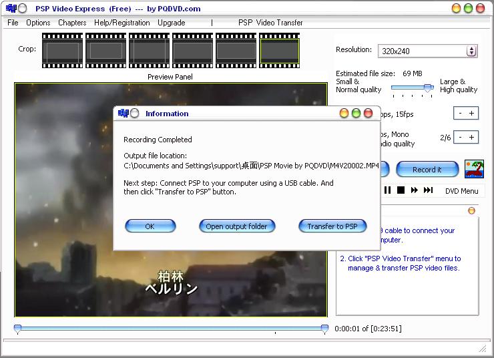The height and width of the screenshot is (358, 494).
Task: Click the Open output folder button
Action: point(236,226)
